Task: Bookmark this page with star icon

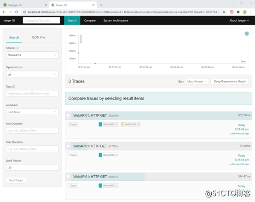Action: pos(224,12)
